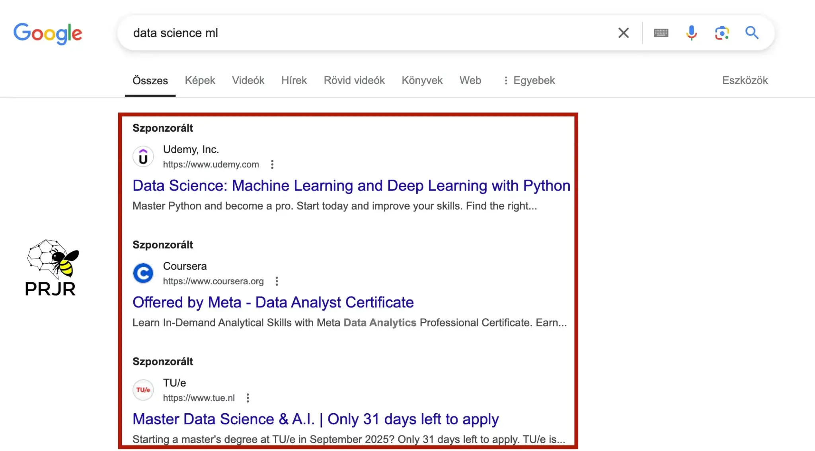Submit search with the magnifier icon
The image size is (815, 451).
pos(752,33)
